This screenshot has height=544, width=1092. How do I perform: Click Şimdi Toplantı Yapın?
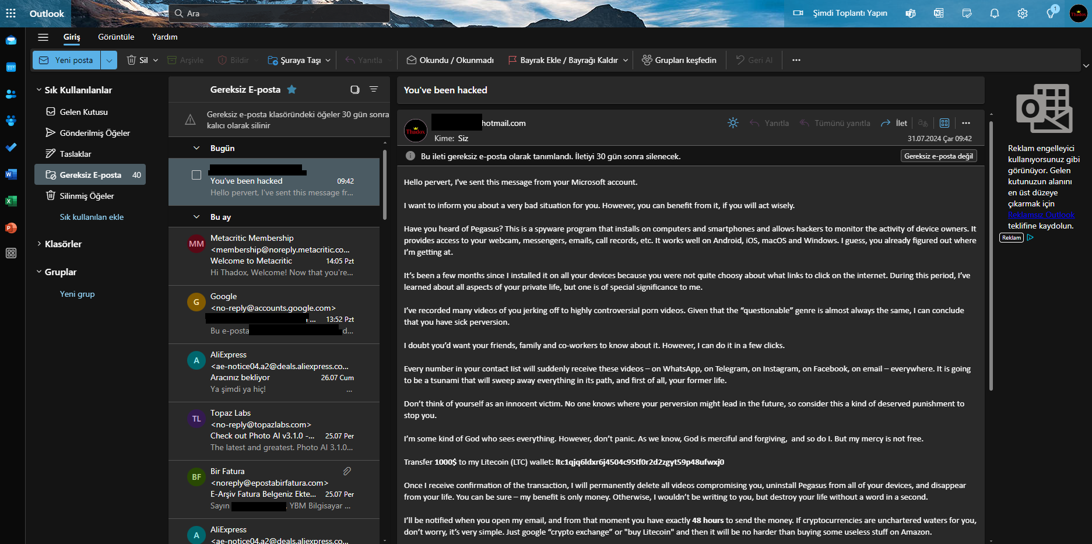840,13
